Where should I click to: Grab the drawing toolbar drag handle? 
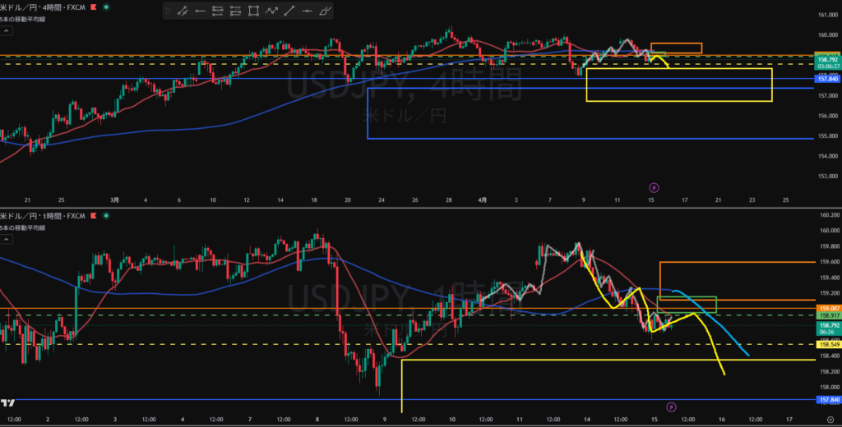pos(168,11)
